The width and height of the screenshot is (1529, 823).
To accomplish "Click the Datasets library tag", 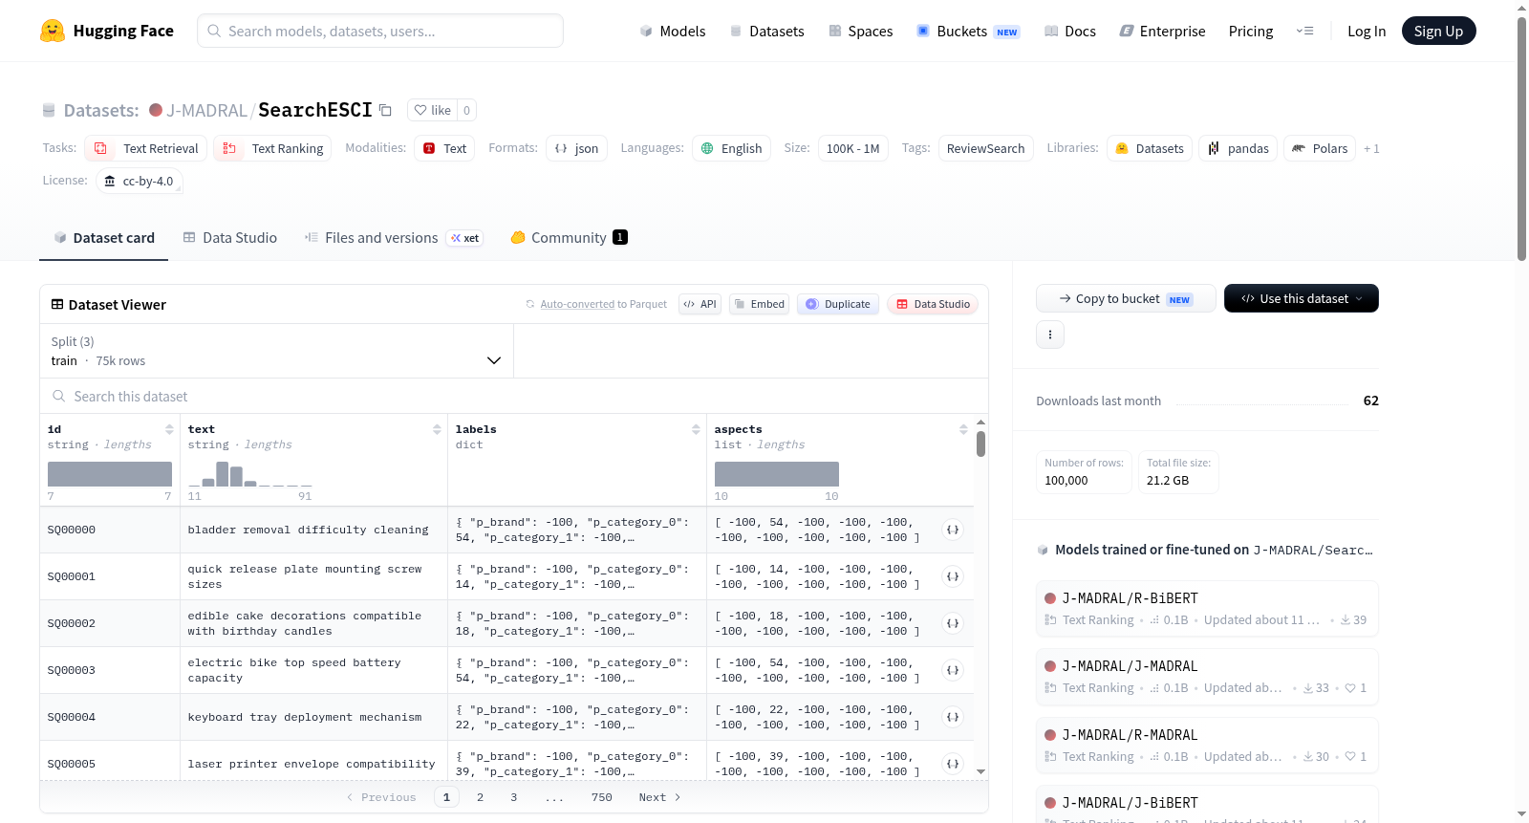I will [x=1150, y=148].
